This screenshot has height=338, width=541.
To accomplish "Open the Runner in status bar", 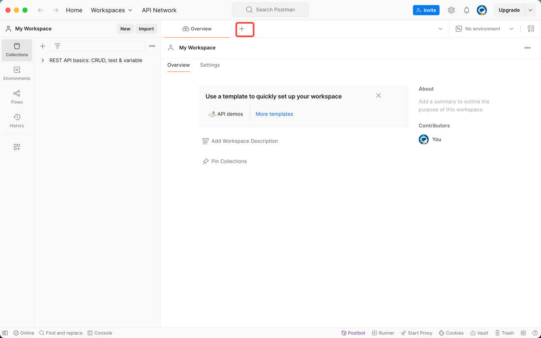I will point(383,333).
